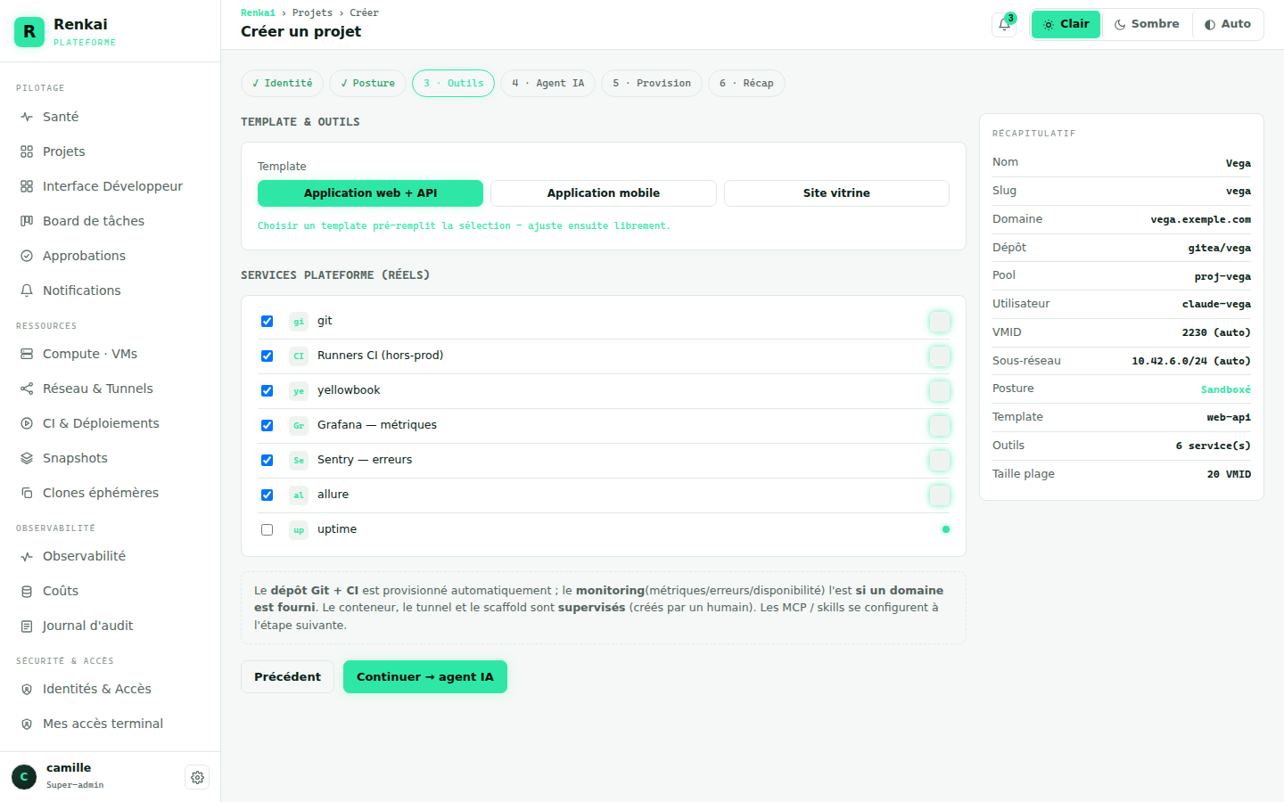Open user settings gear next to camille

pos(197,777)
